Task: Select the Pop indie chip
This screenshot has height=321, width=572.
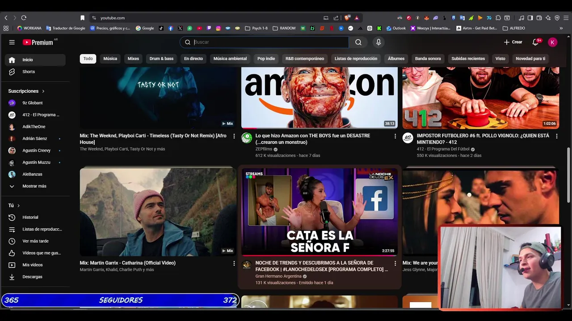Action: click(x=266, y=58)
